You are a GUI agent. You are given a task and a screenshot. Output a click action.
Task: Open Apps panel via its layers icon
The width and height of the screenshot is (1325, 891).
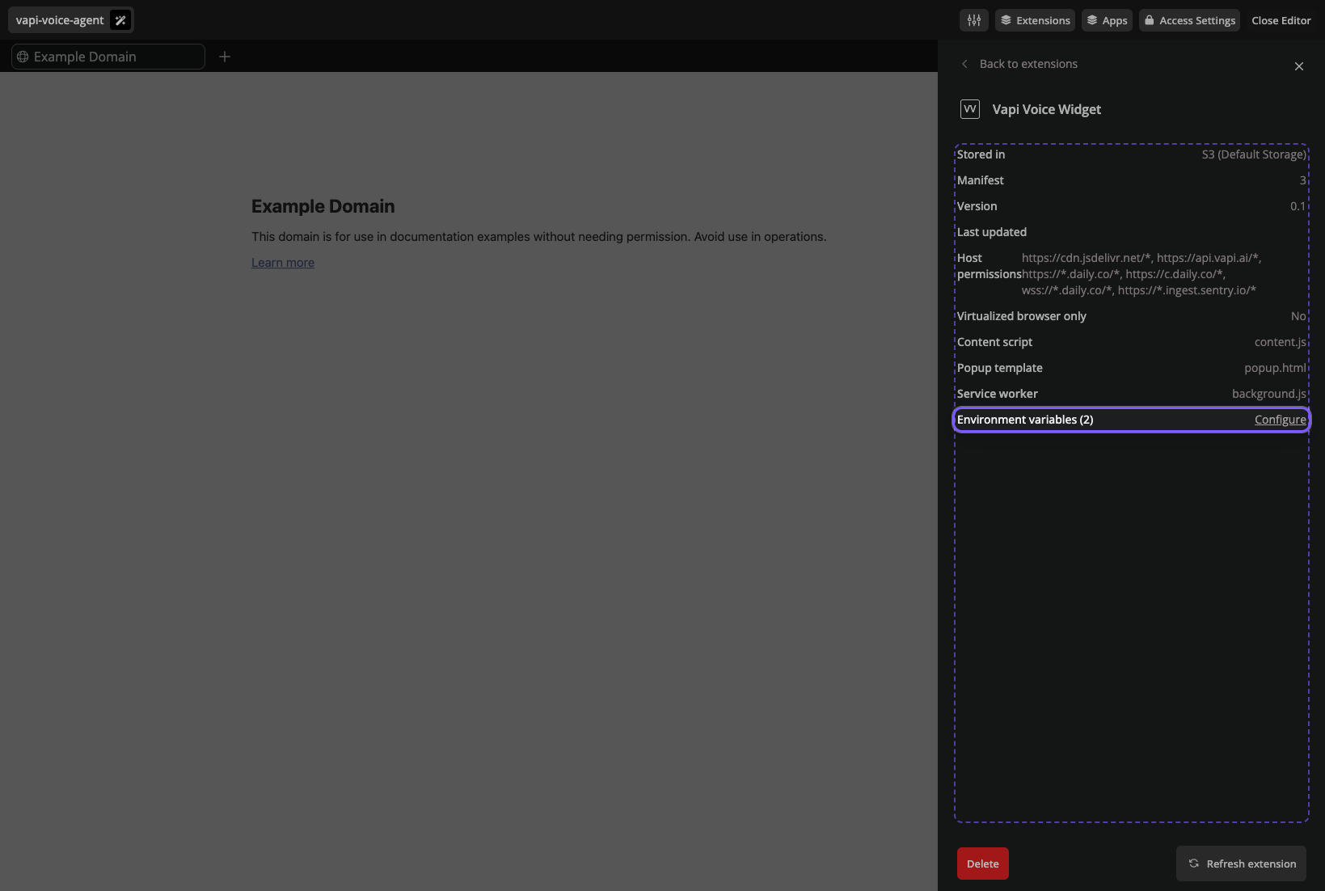point(1091,19)
